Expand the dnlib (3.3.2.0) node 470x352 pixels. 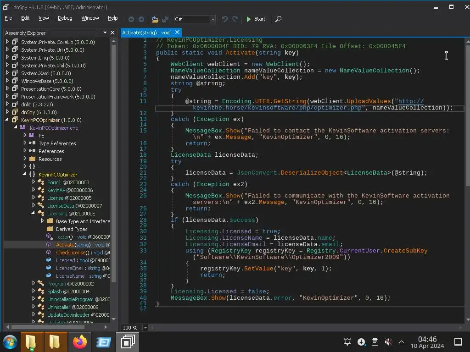coord(7,104)
